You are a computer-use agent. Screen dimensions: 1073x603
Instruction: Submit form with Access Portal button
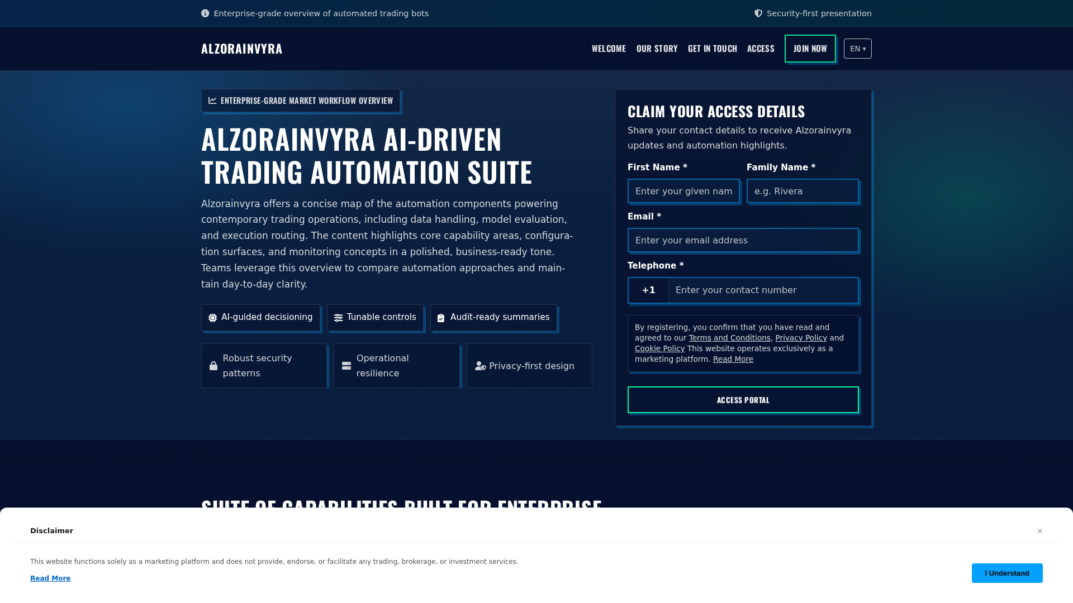[x=743, y=400]
